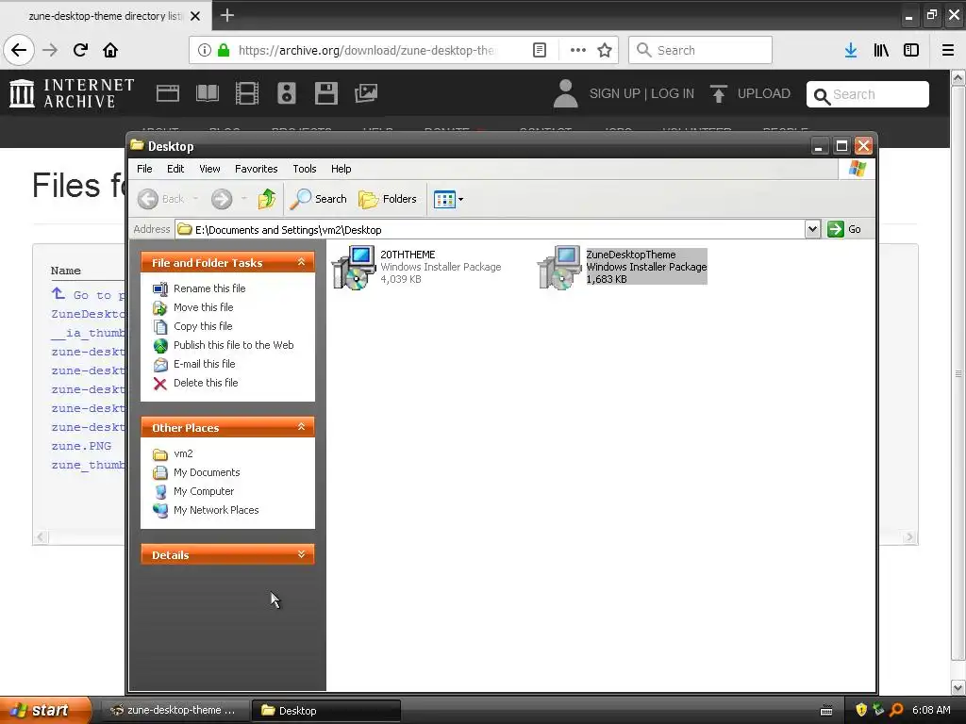Click Desktop taskbar button
This screenshot has height=724, width=966.
326,711
